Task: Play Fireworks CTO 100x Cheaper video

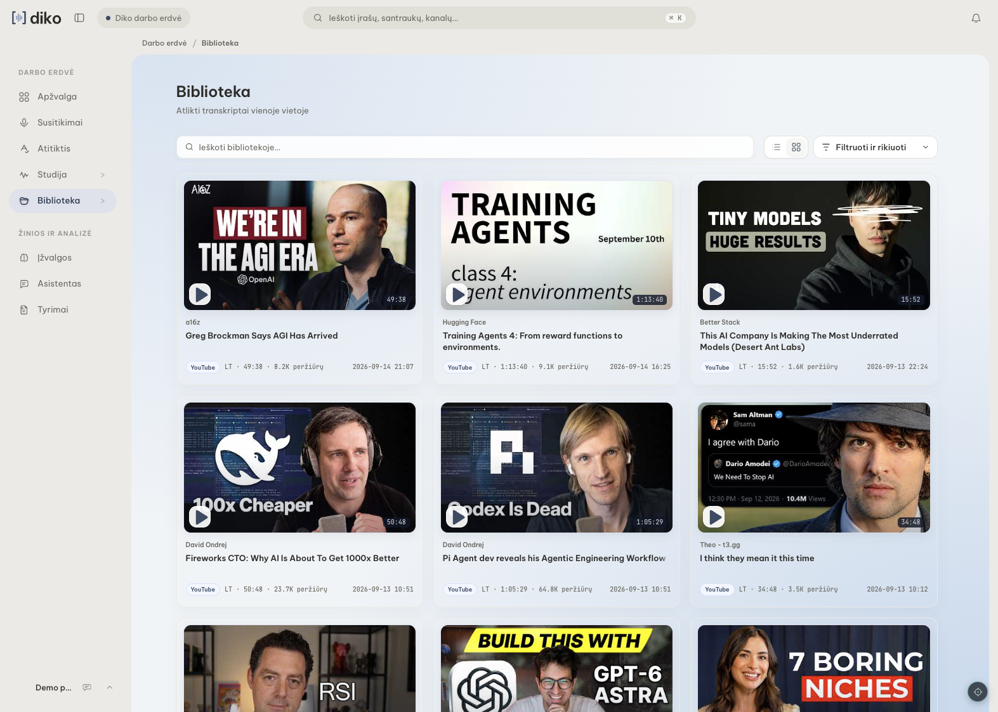Action: [200, 517]
